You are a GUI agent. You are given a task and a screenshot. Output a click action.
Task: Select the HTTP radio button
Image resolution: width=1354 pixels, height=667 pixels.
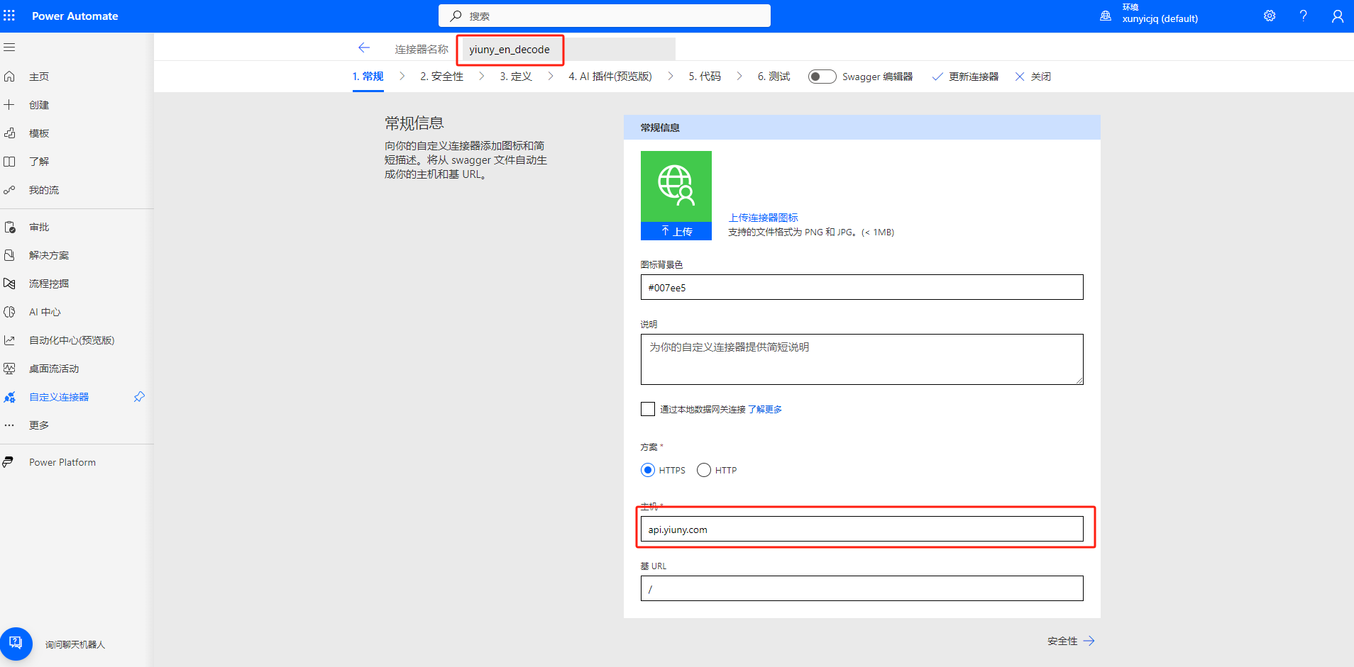pos(704,470)
